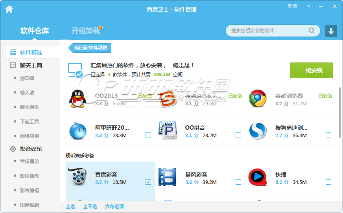Open the 浏览器 subcategory

pos(27,78)
